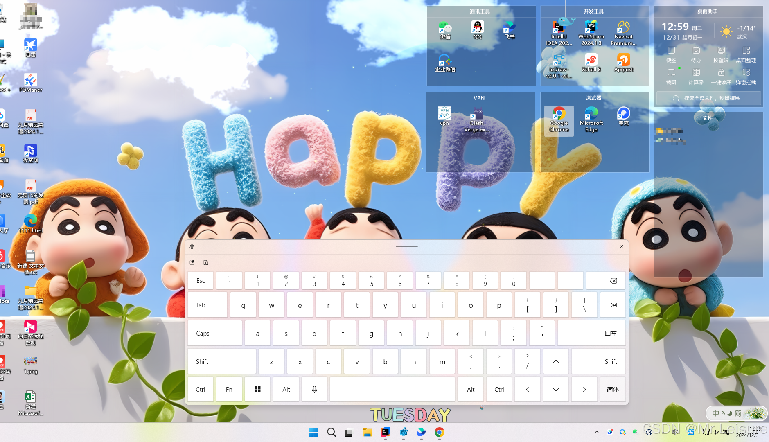Open Task View on taskbar

pyautogui.click(x=349, y=432)
